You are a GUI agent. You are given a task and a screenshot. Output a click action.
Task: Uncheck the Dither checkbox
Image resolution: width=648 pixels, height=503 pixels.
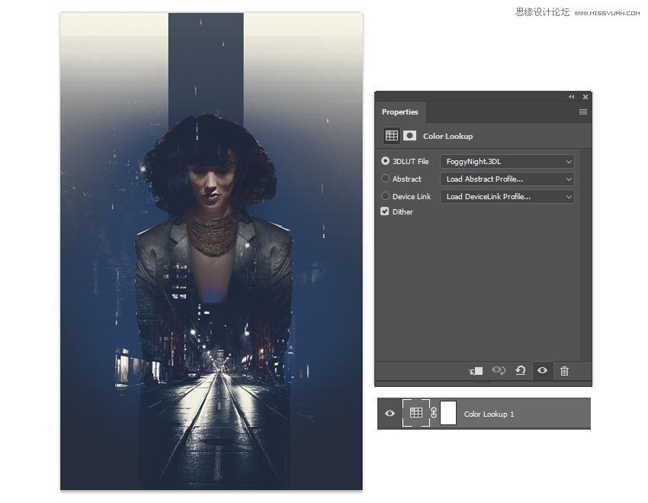(x=385, y=211)
